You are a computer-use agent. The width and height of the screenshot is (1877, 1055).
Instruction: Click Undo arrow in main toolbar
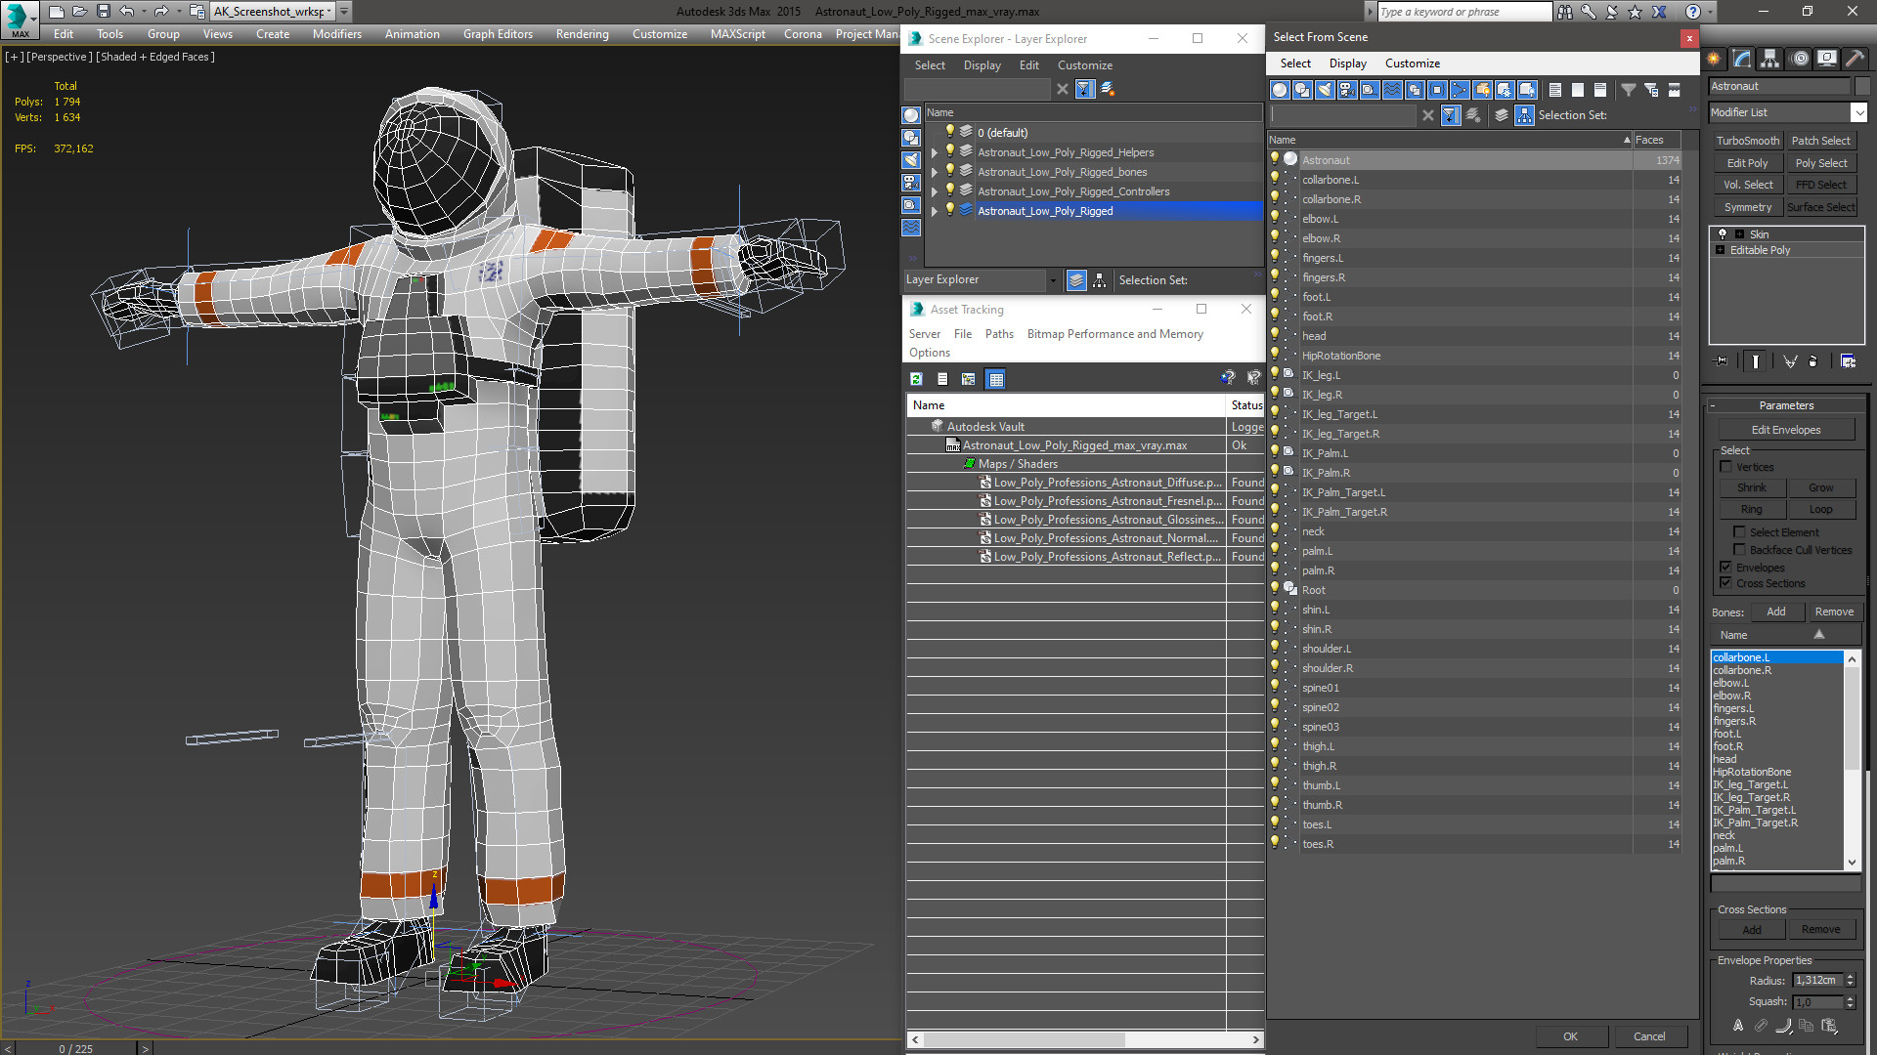click(127, 12)
